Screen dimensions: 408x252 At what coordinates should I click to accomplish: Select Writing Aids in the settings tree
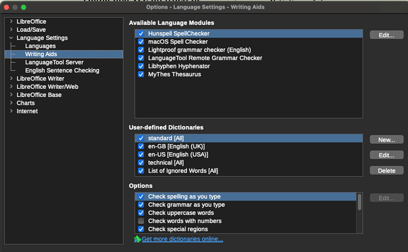point(41,54)
